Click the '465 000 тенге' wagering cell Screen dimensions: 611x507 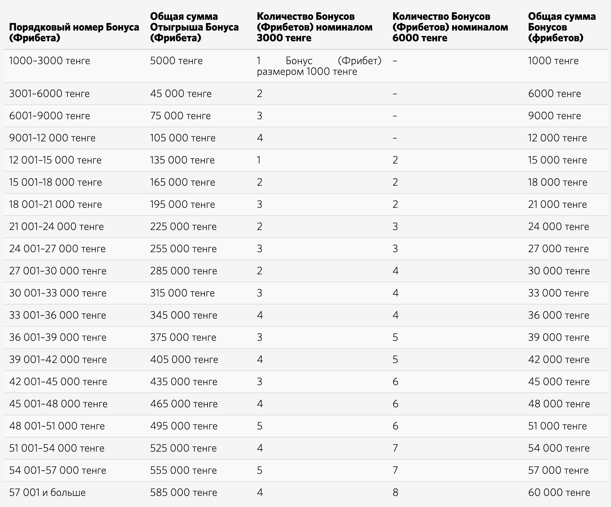tap(184, 404)
